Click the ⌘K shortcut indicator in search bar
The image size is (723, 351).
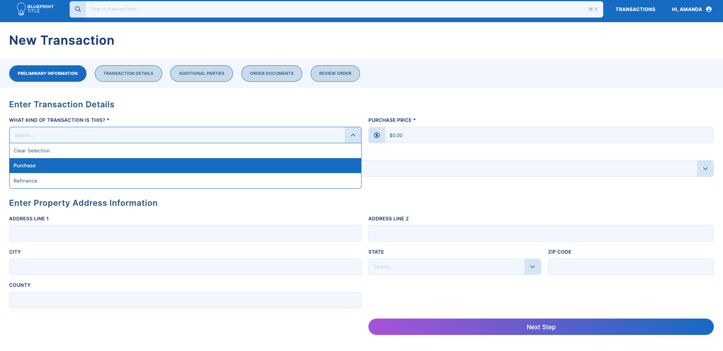(592, 9)
